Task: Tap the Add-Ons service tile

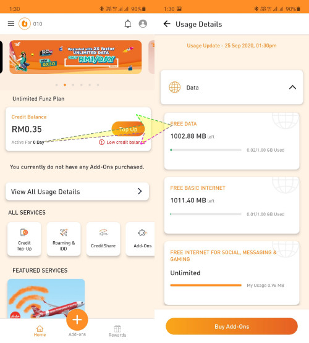Action: (x=142, y=239)
